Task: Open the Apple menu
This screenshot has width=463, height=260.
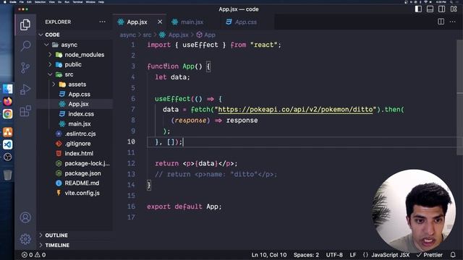Action: tap(5, 1)
